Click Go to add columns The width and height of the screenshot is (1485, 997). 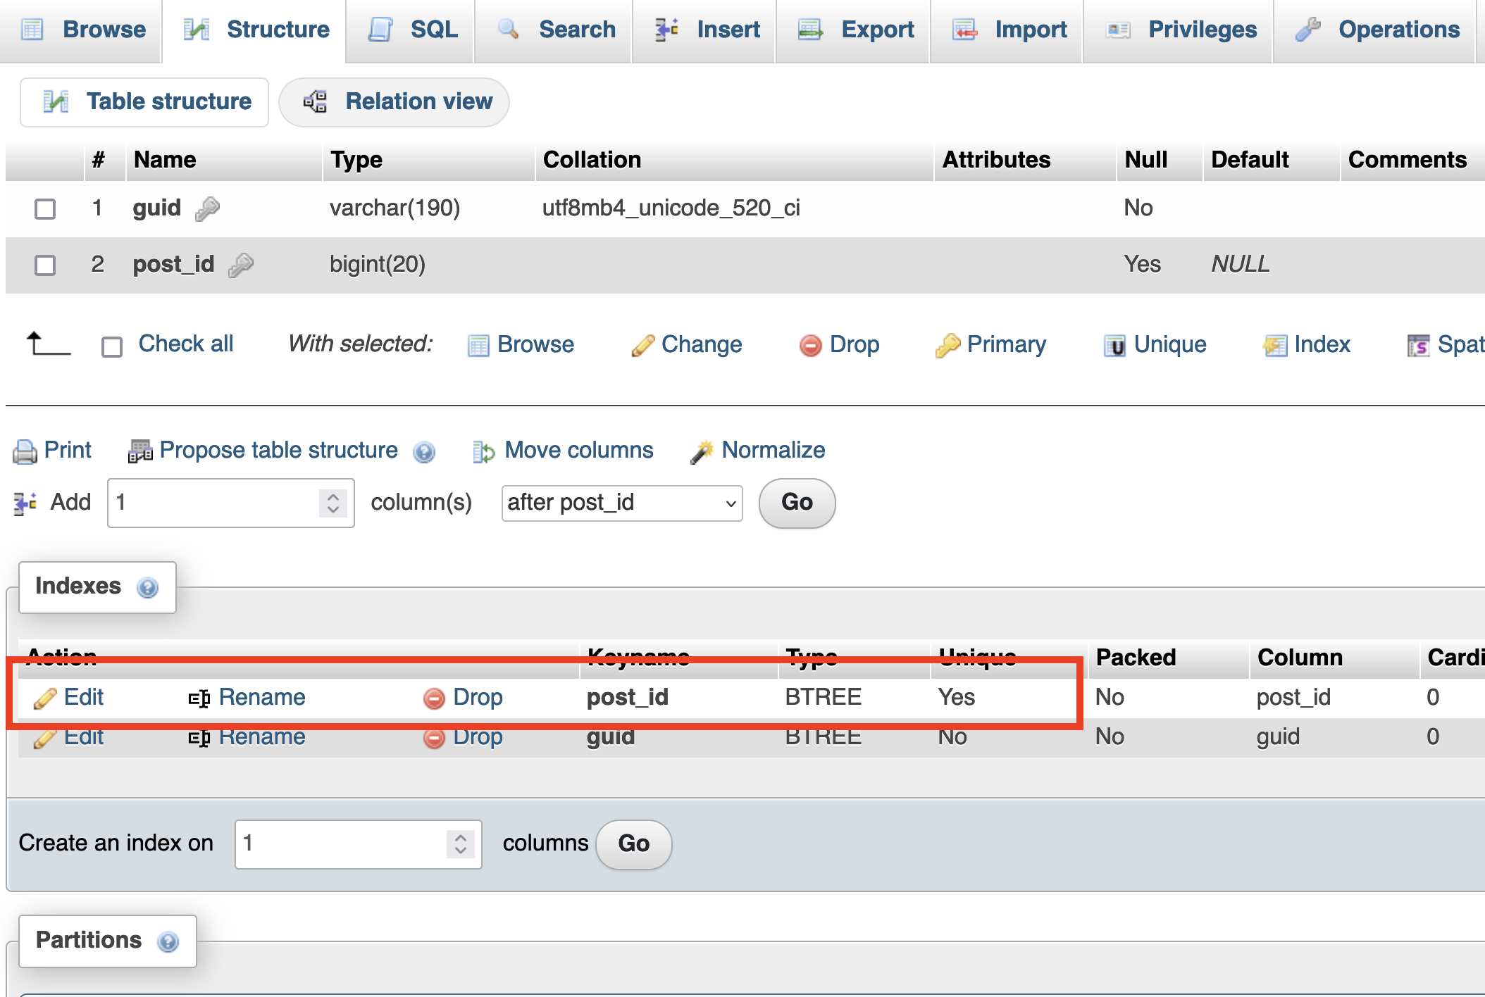[797, 503]
